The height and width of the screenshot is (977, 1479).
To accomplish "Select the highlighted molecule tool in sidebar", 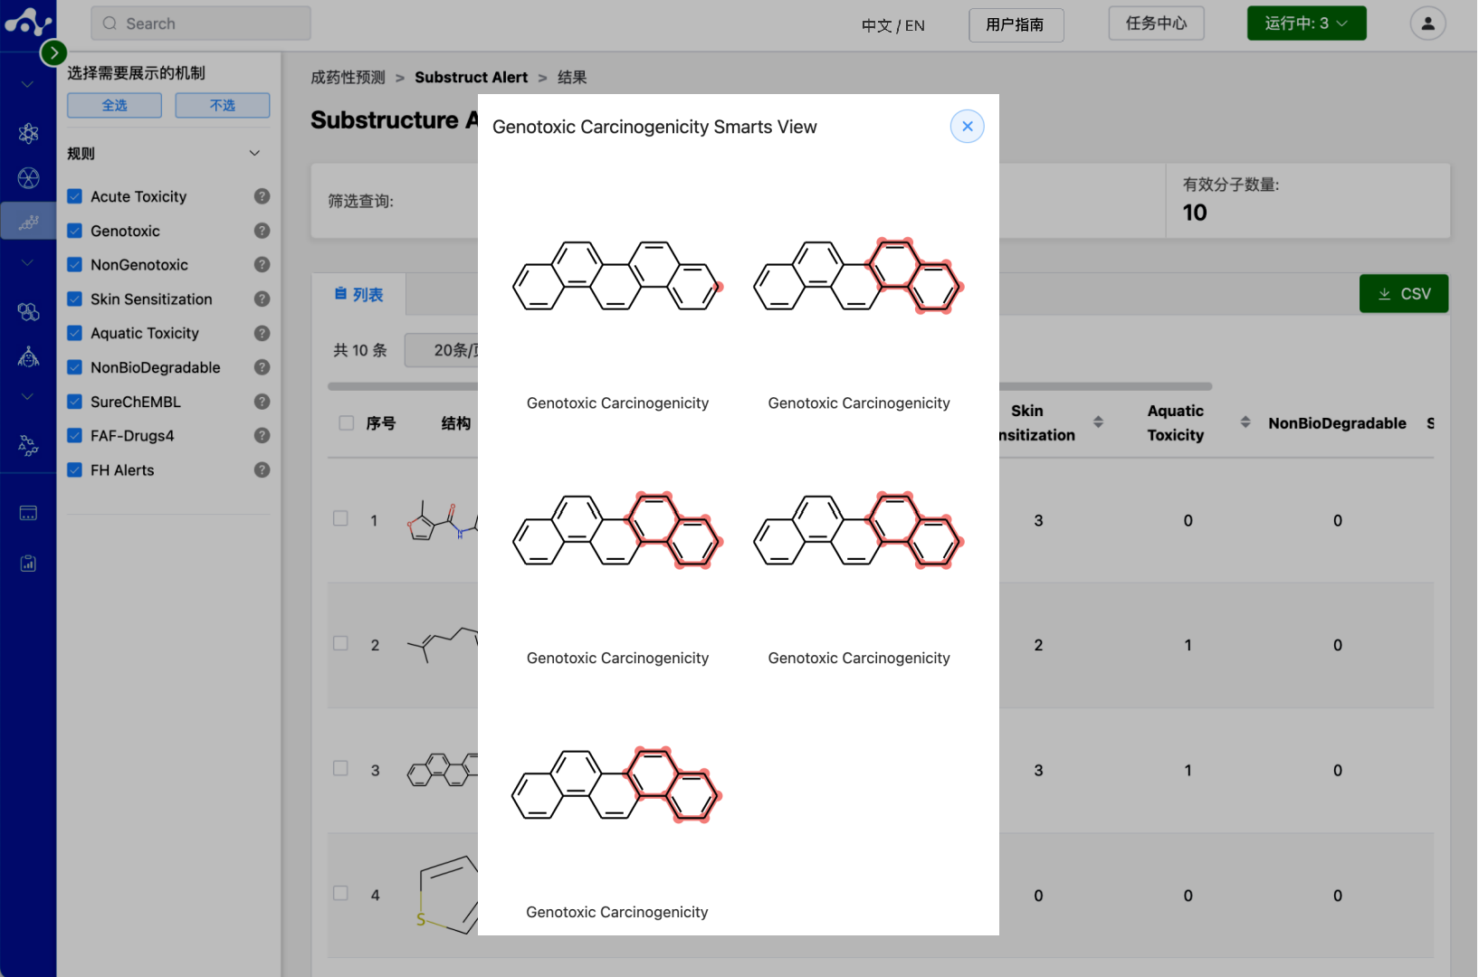I will click(x=28, y=220).
